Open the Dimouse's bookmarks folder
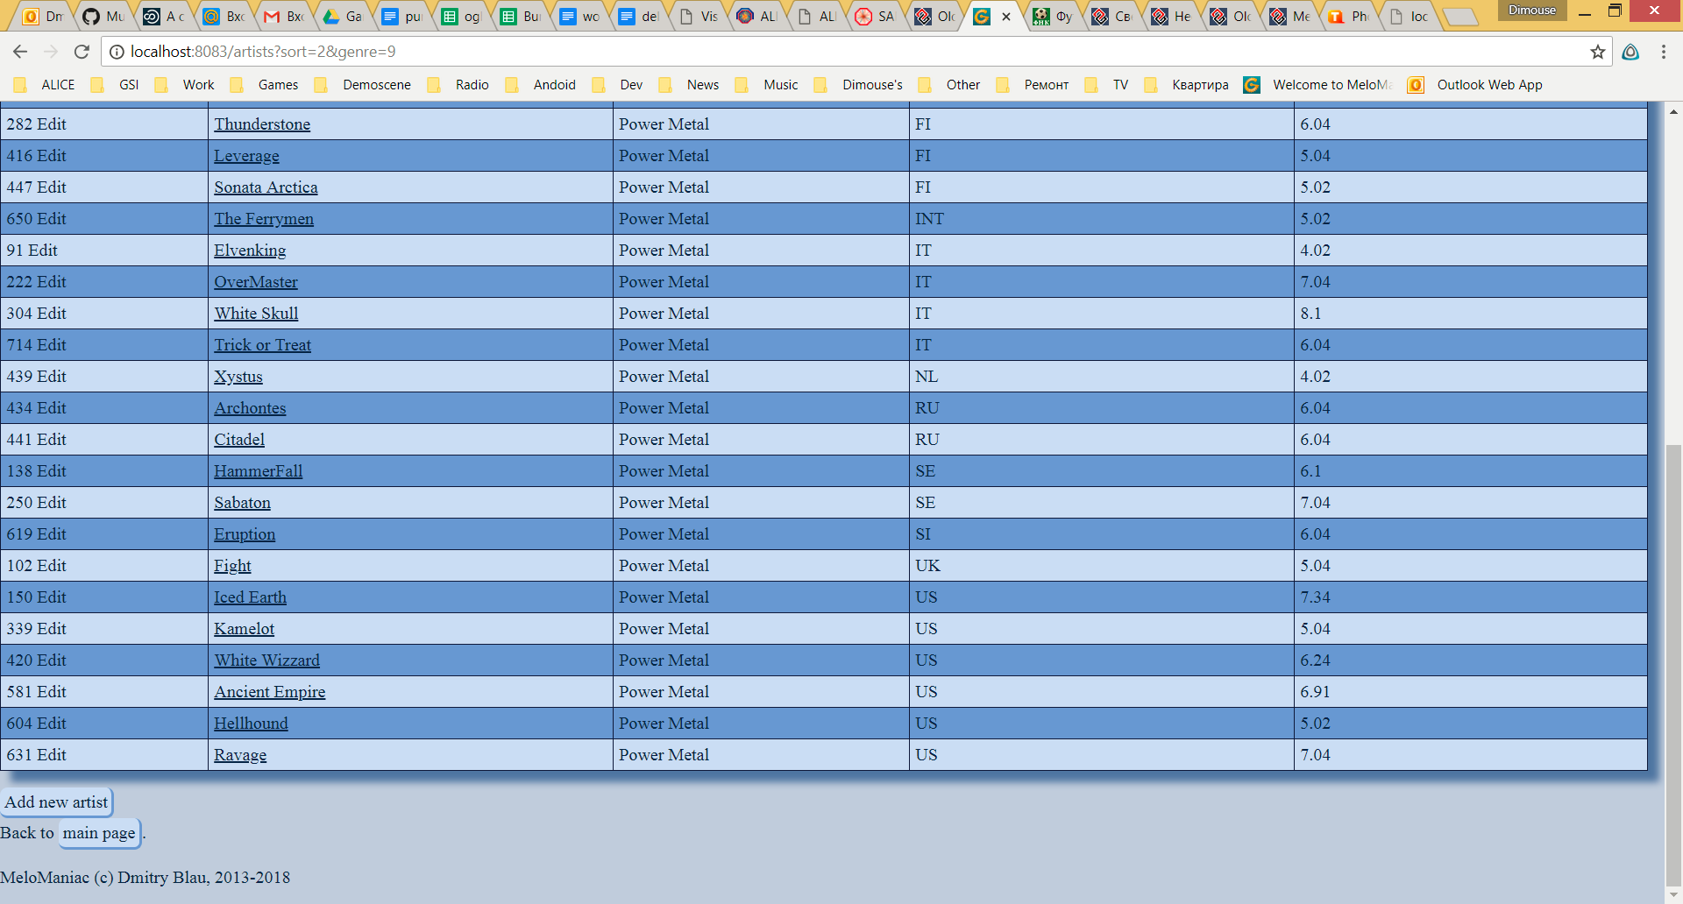1683x904 pixels. click(858, 85)
